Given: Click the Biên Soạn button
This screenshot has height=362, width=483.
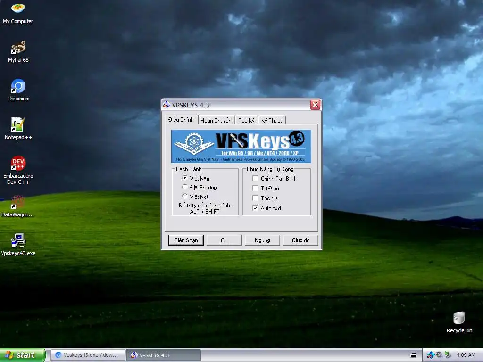Looking at the screenshot, I should tap(186, 240).
